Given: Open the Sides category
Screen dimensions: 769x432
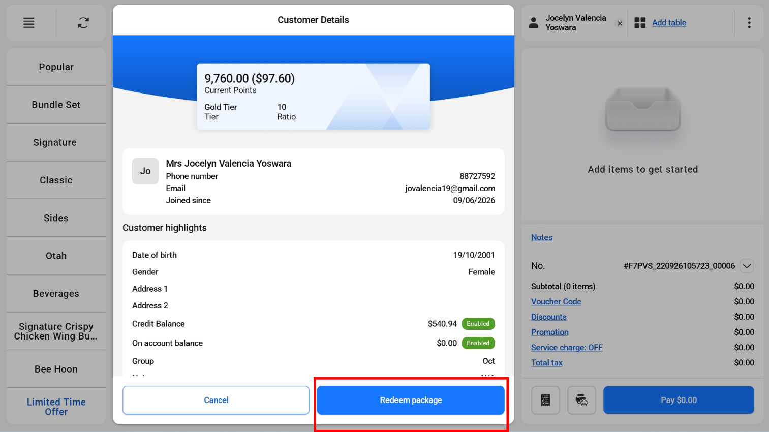Looking at the screenshot, I should click(x=56, y=218).
